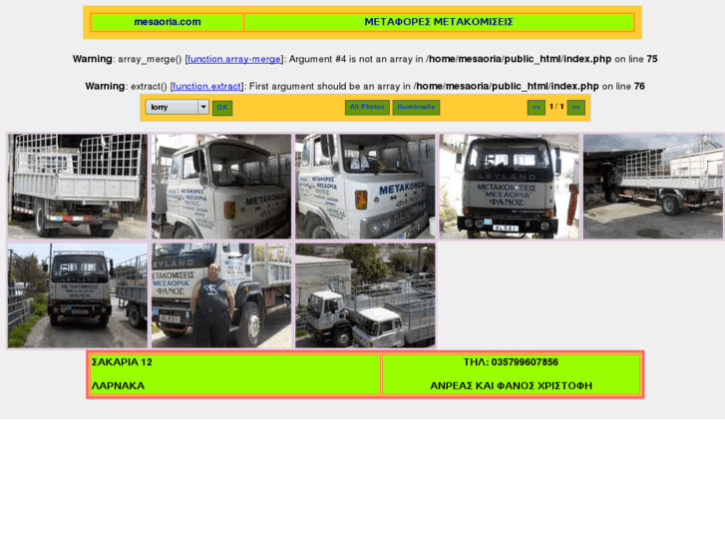Open thumbnail of flatbed truck parked in yard
Viewport: 725px width, 544px height.
pyautogui.click(x=653, y=186)
